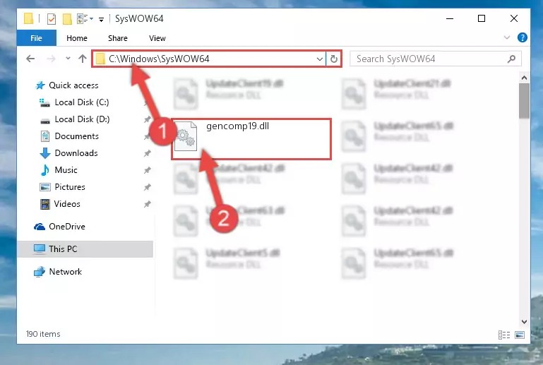Click the address bar path C:\Windows\SysWOW64
The width and height of the screenshot is (543, 365).
click(159, 59)
